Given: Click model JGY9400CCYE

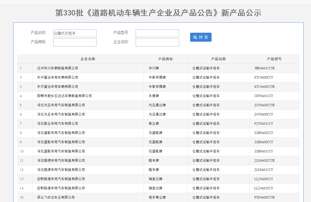Looking at the screenshot, I should pyautogui.click(x=264, y=105).
